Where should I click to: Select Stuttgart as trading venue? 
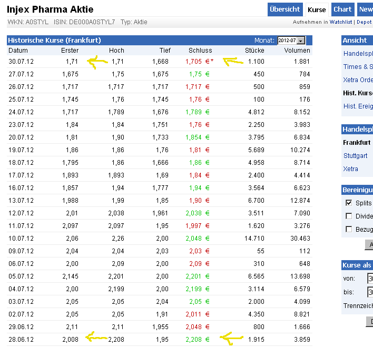click(x=355, y=156)
